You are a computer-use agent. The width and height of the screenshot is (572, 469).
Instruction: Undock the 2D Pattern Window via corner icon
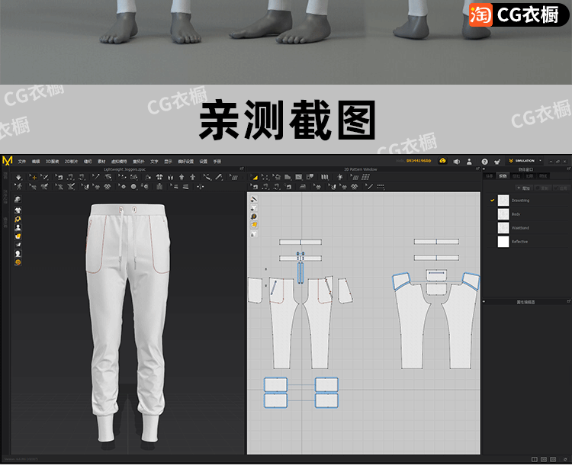pyautogui.click(x=477, y=169)
